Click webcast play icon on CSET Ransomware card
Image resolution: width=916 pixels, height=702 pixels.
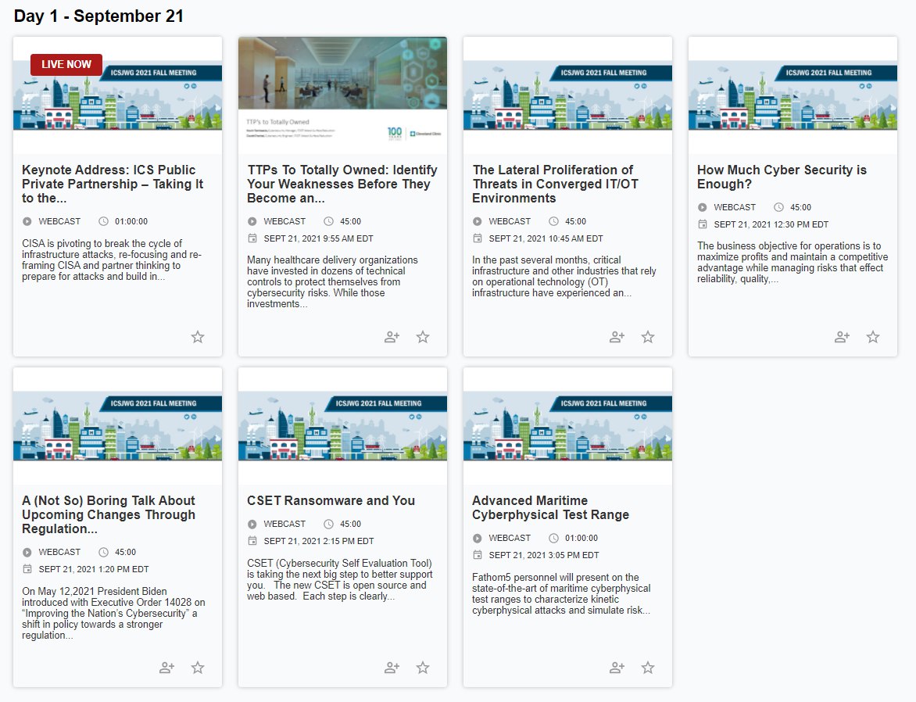[x=252, y=525]
